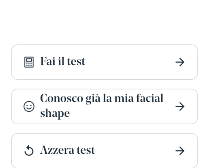Select "Conosco già la mia facial" text line
The height and width of the screenshot is (168, 209).
pos(102,98)
